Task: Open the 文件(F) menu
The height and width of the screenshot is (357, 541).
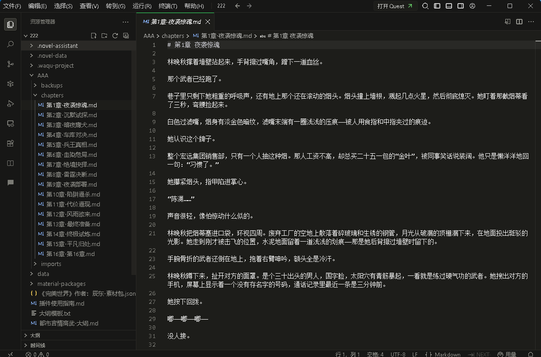Action: tap(12, 6)
